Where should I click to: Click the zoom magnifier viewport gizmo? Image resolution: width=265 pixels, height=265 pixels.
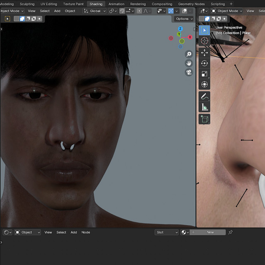click(x=189, y=54)
